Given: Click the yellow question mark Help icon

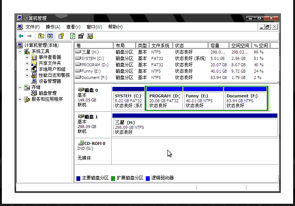Looking at the screenshot, I should tap(61, 36).
